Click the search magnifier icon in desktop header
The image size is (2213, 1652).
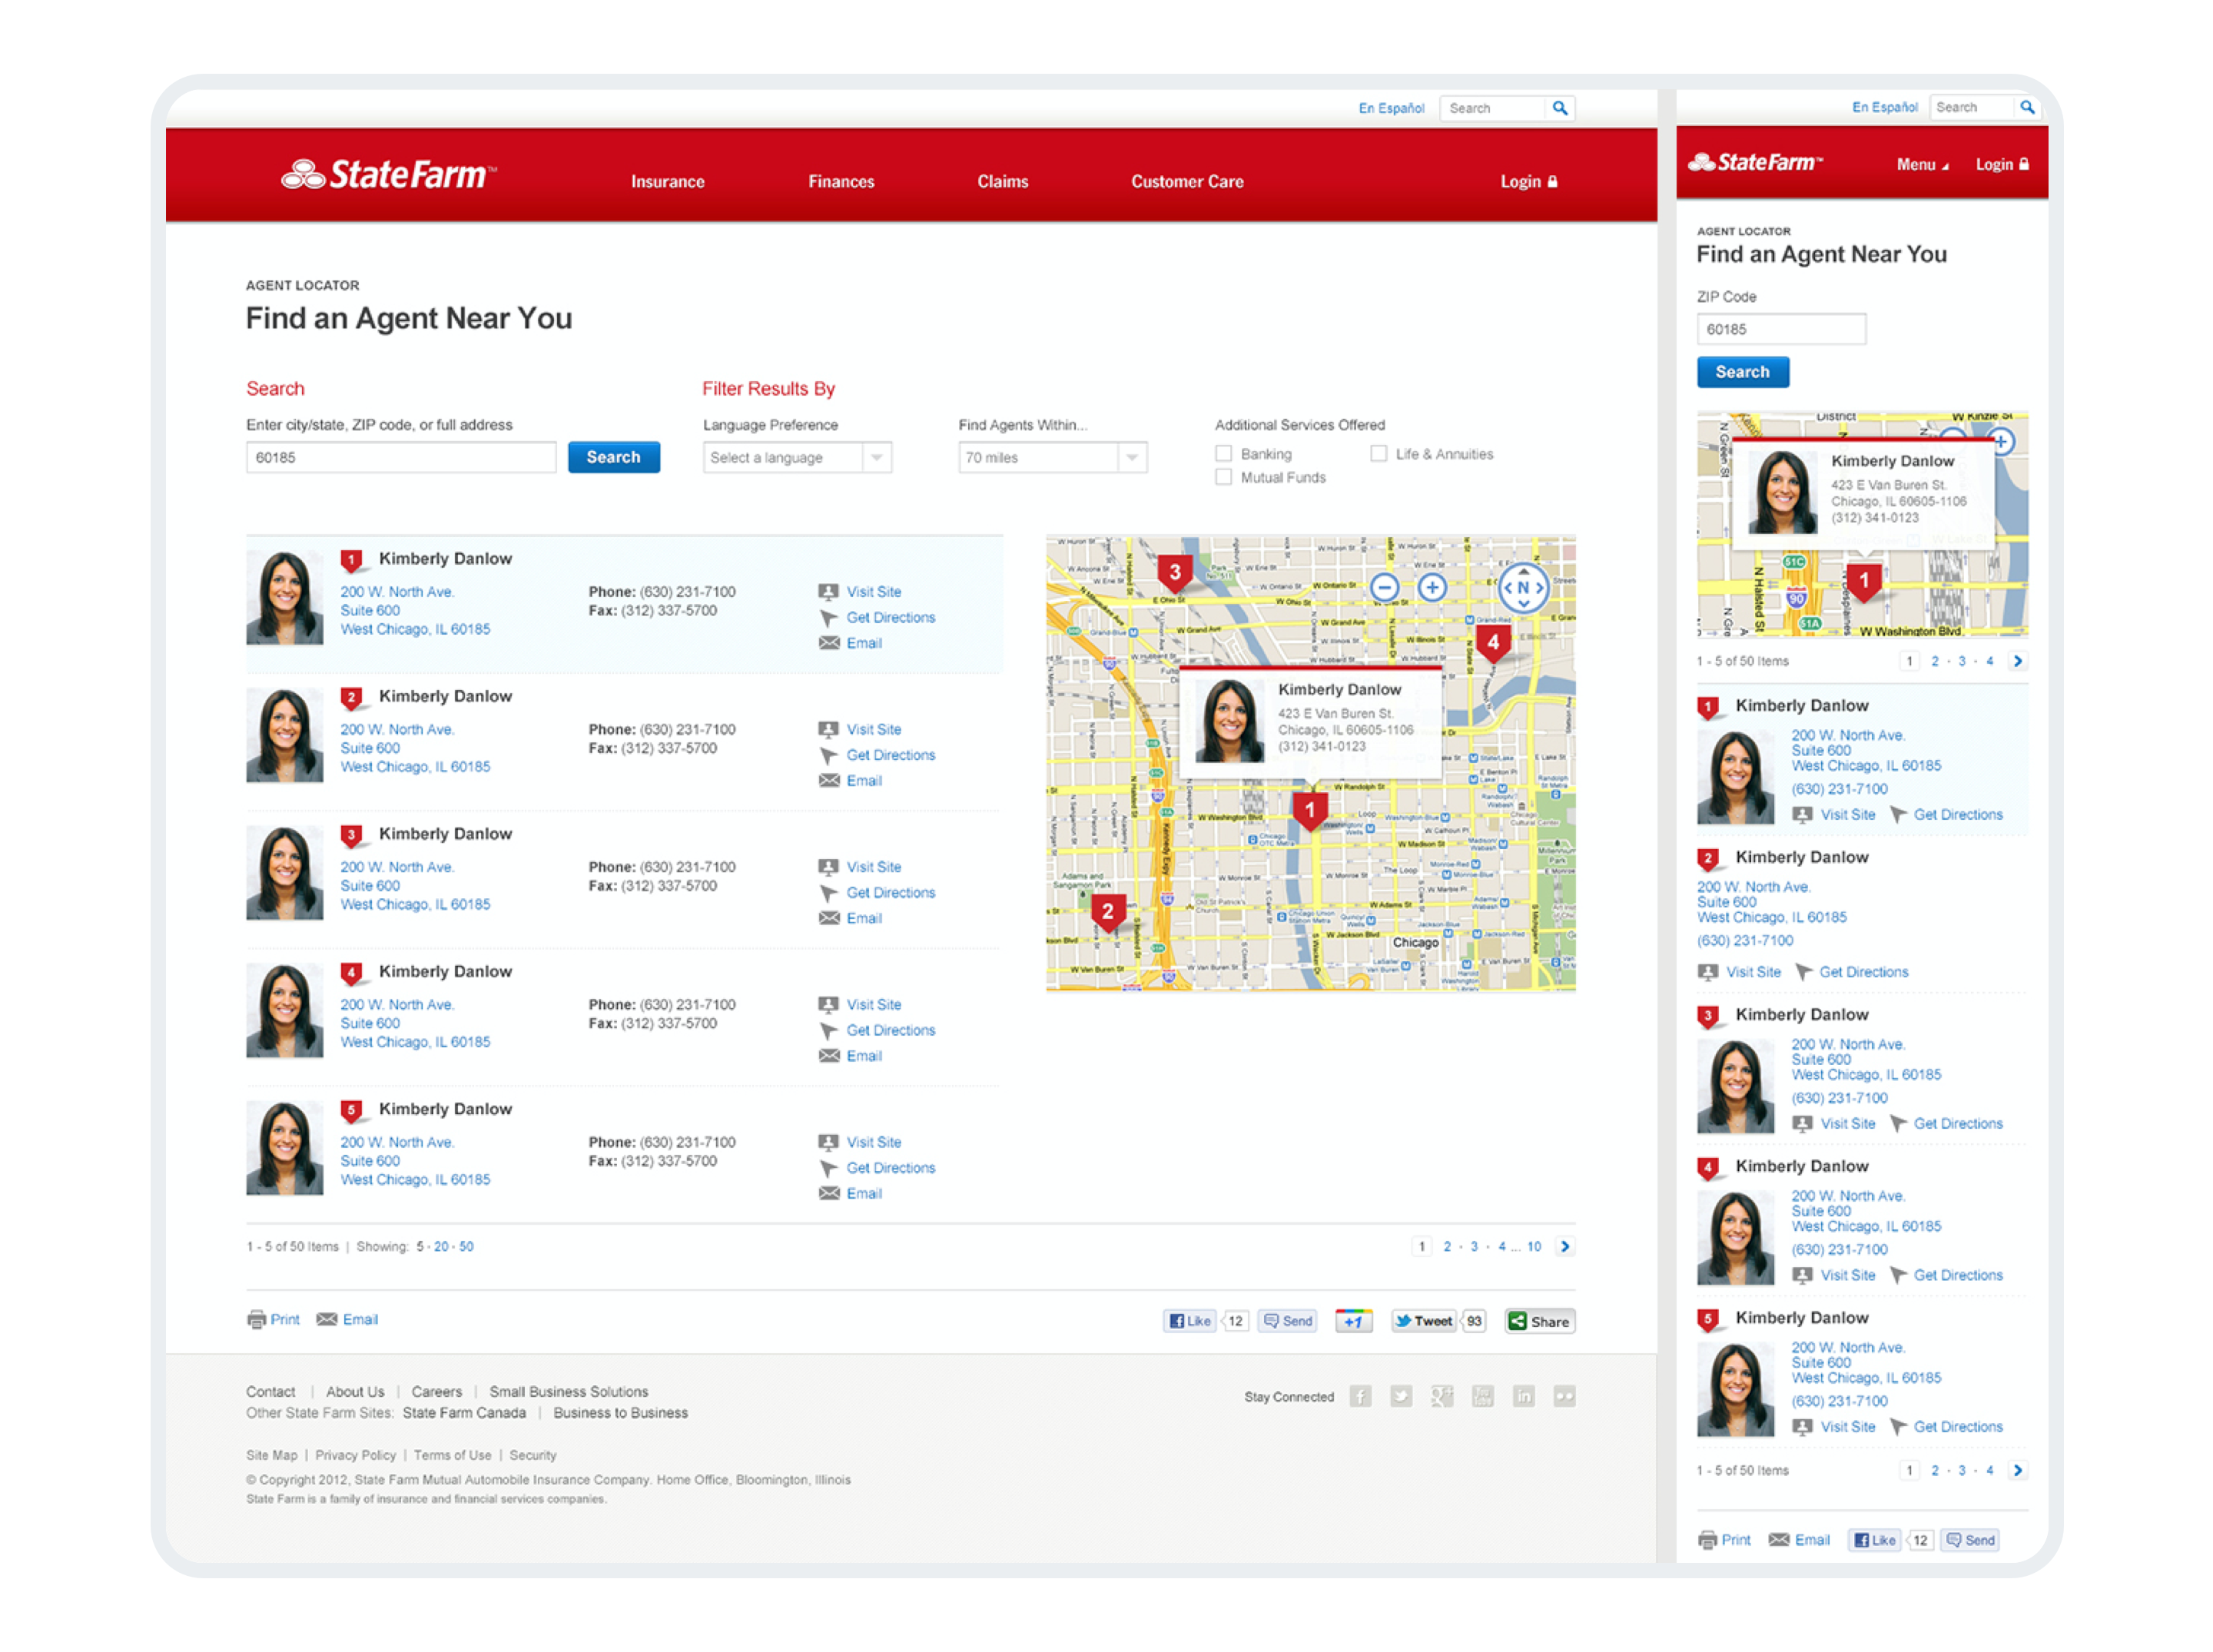[x=1559, y=108]
